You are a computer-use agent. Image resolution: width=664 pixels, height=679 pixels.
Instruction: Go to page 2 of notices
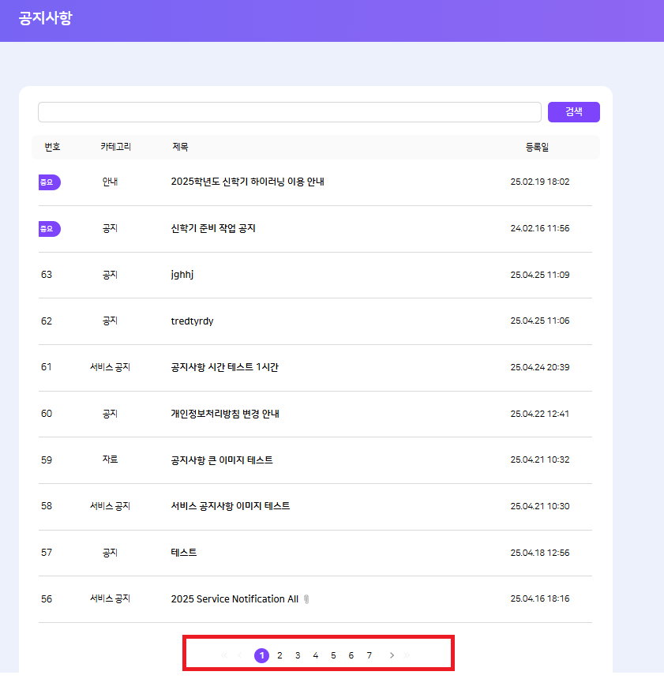(x=279, y=655)
